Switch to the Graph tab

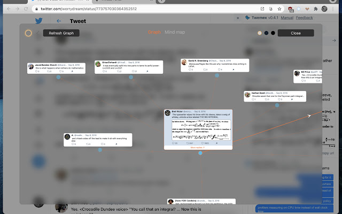click(154, 32)
